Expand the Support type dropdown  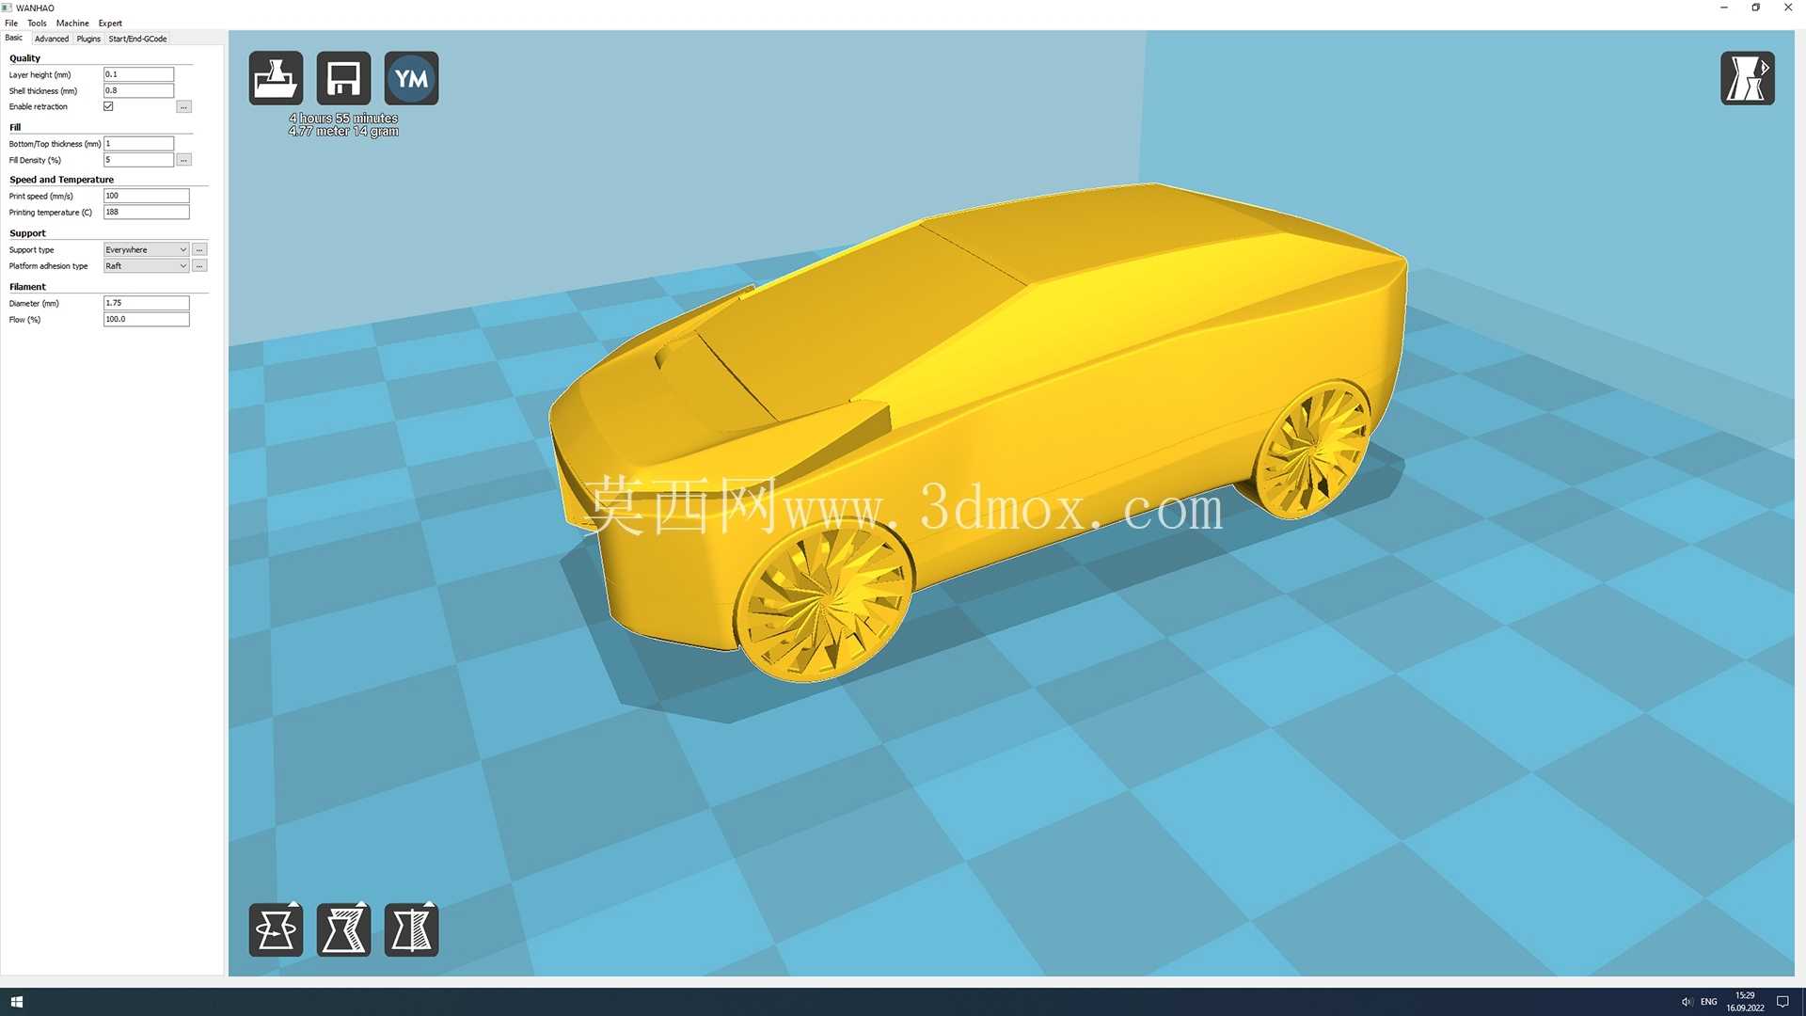146,250
